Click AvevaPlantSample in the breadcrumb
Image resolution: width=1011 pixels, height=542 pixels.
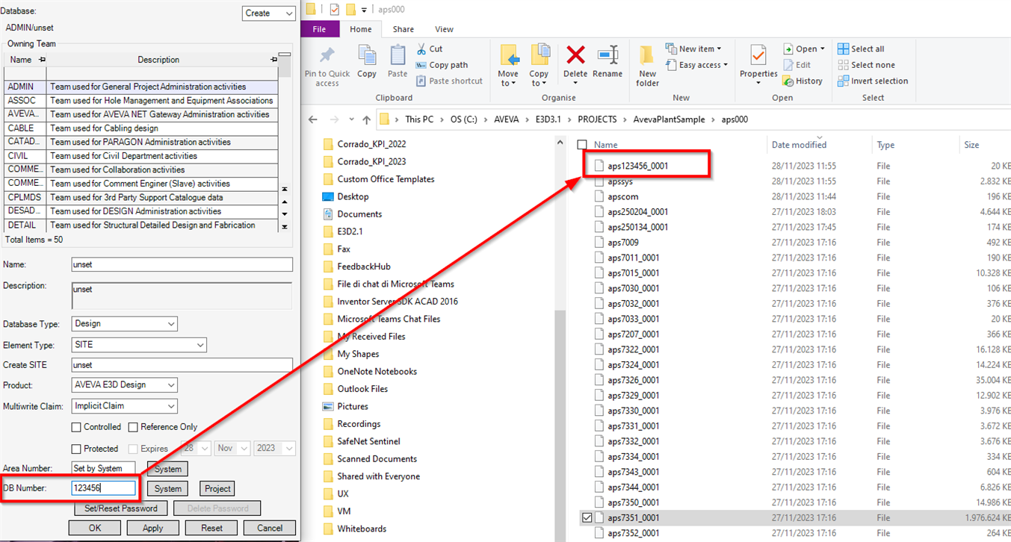(x=667, y=119)
